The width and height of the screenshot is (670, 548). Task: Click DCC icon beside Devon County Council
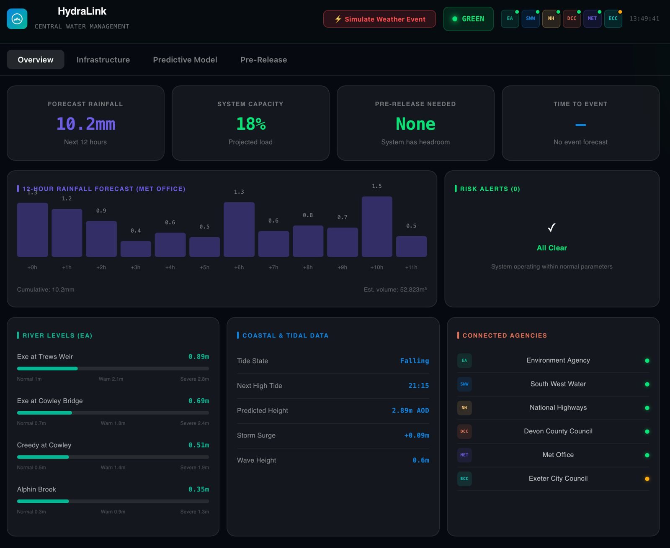point(464,431)
